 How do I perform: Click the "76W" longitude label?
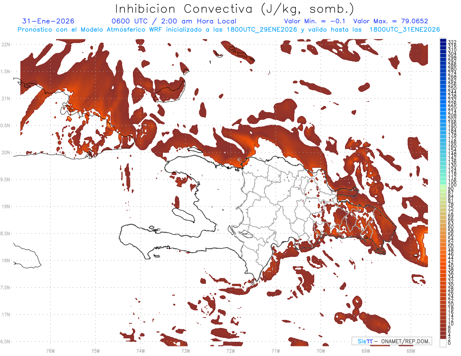coord(50,351)
